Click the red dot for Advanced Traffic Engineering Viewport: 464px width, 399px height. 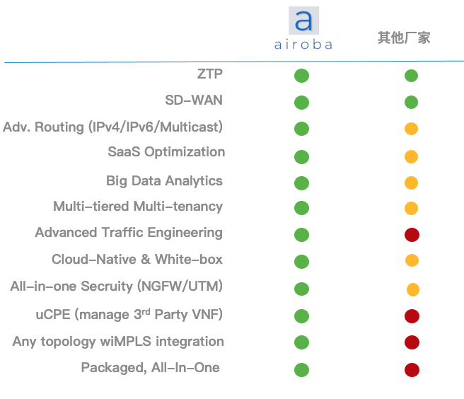(x=412, y=235)
